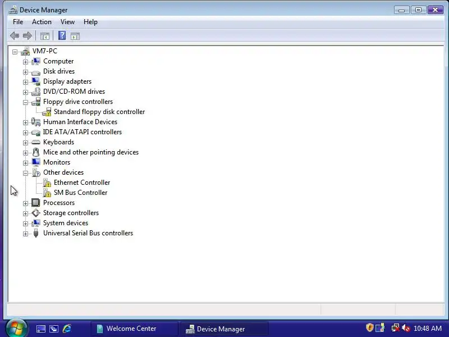Collapse the VM7-PC root node
This screenshot has height=337, width=449.
click(x=15, y=52)
